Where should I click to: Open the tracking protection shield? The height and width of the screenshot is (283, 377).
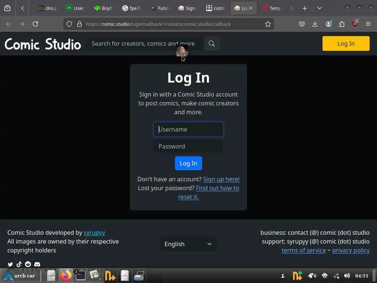[x=69, y=24]
